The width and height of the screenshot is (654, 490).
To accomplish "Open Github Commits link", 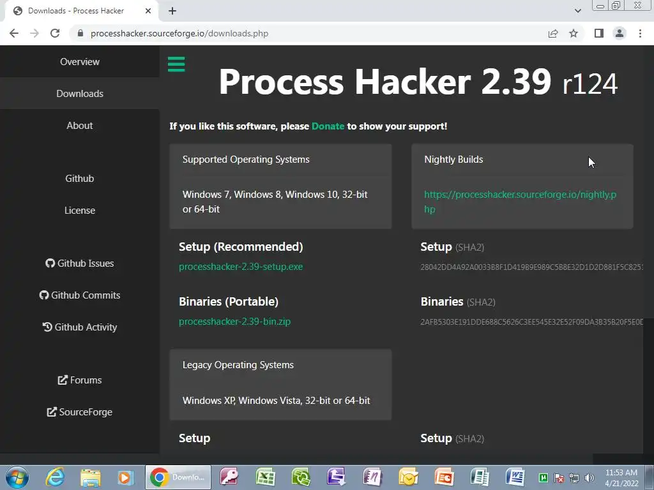I will (80, 295).
